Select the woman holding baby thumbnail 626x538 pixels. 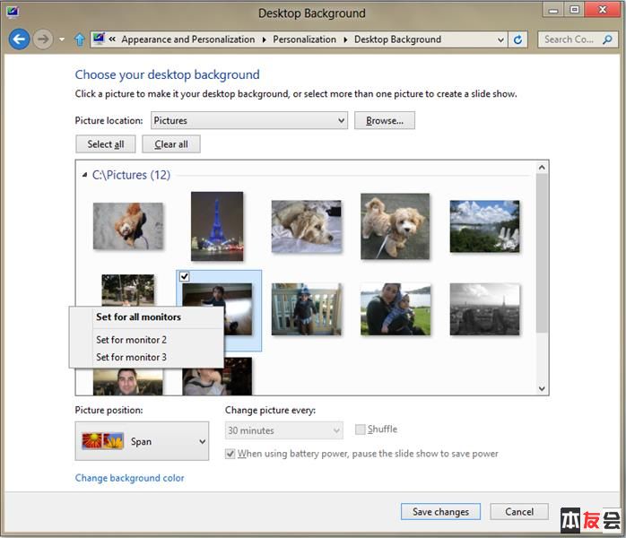coord(396,309)
